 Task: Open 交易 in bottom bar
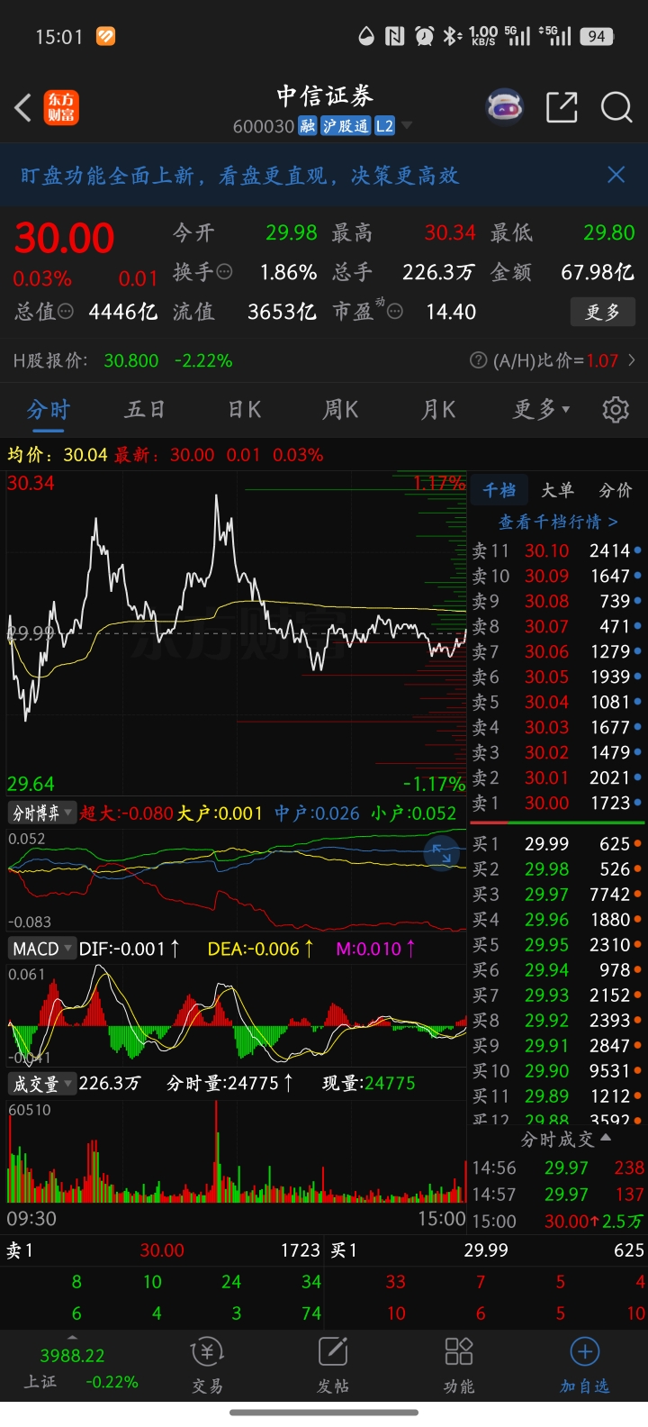pyautogui.click(x=208, y=1366)
